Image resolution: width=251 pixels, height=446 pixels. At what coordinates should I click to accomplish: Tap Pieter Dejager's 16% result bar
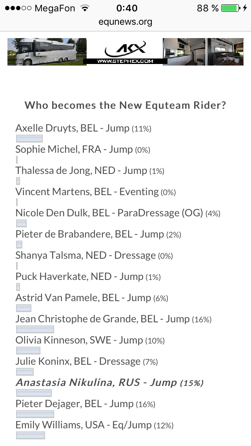coord(35,414)
